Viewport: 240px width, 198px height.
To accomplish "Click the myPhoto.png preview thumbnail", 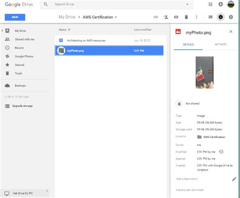I will [205, 73].
